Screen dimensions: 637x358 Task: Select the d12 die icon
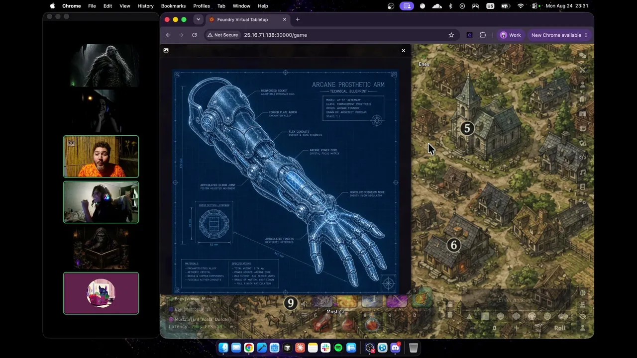pos(532,316)
